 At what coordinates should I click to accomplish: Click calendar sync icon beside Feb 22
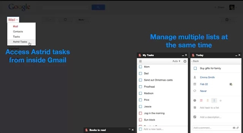(x=231, y=84)
